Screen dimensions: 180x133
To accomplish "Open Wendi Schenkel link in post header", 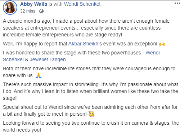I will pos(82,4).
